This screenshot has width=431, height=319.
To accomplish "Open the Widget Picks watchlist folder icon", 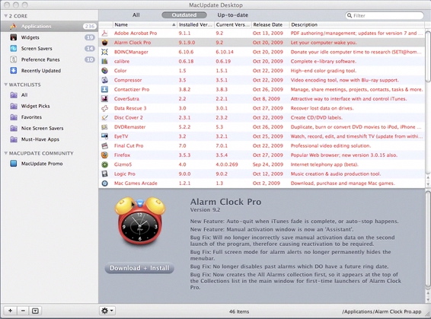I will pos(14,106).
